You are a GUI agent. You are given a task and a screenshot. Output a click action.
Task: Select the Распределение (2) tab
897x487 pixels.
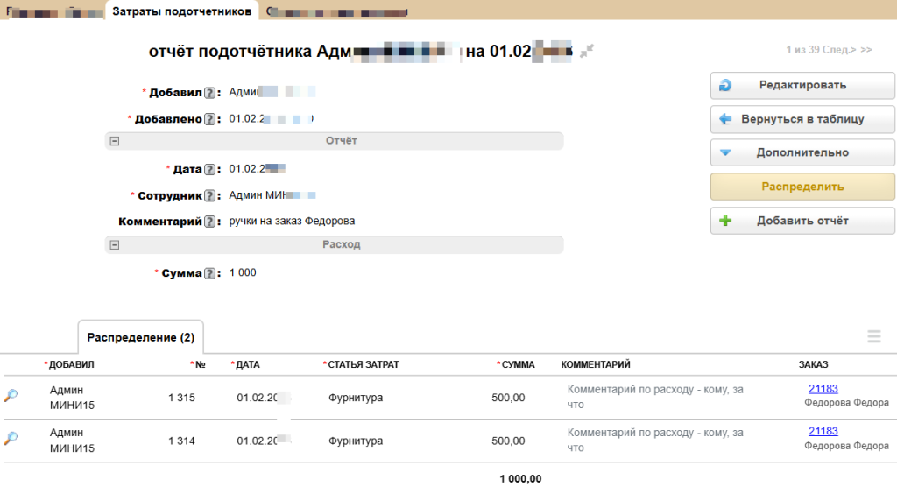click(x=141, y=337)
